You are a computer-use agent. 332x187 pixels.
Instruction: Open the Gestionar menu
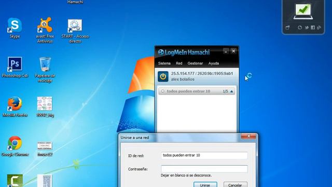coord(195,63)
